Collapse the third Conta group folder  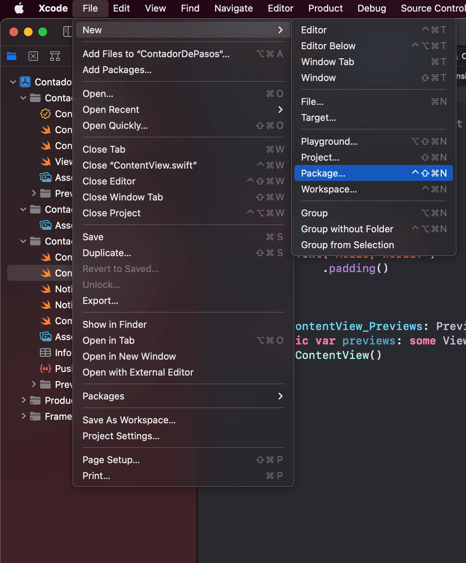(23, 241)
